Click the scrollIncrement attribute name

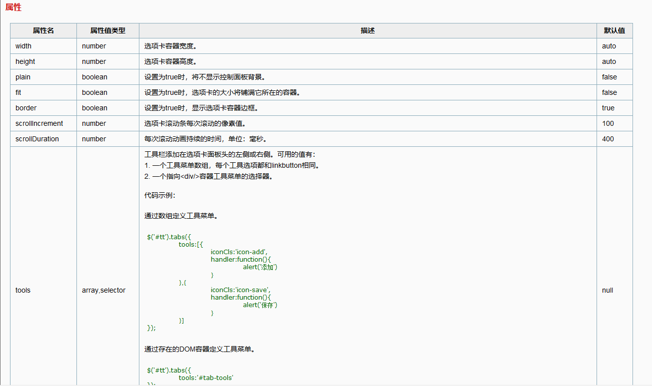pyautogui.click(x=38, y=123)
